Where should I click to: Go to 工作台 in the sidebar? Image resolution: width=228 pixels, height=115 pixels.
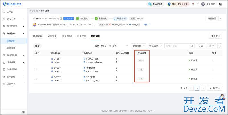click(10, 12)
